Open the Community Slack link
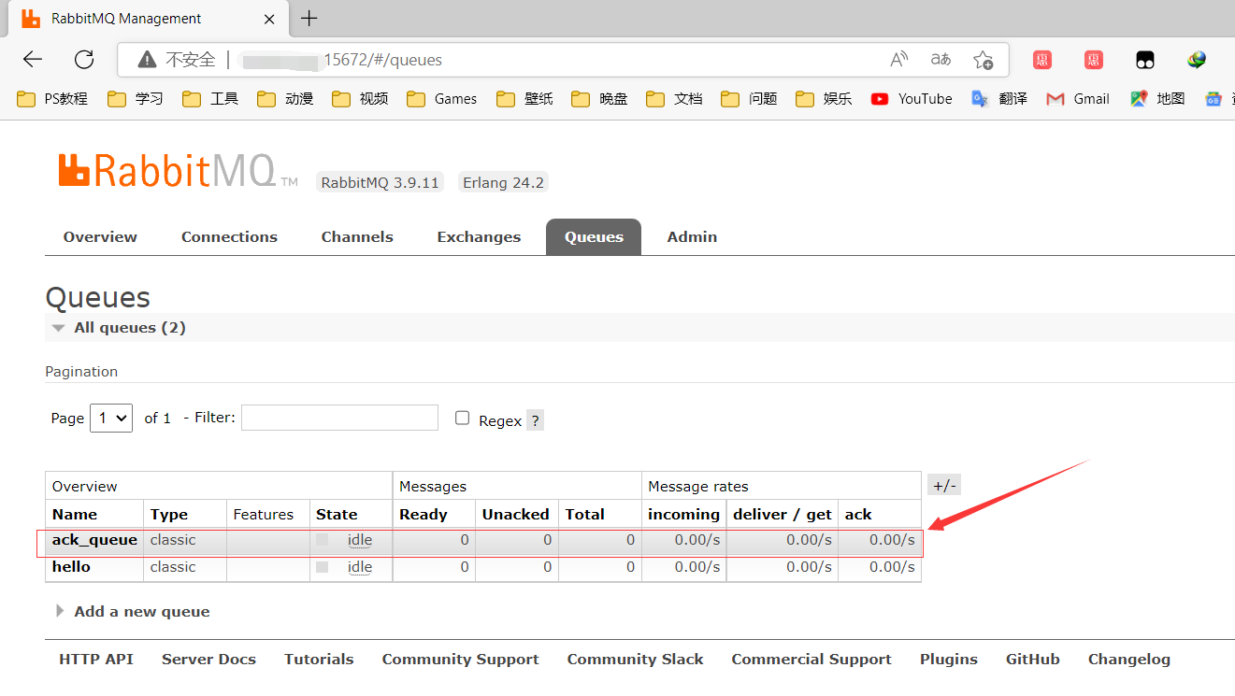Screen dimensions: 1235x696 636,660
